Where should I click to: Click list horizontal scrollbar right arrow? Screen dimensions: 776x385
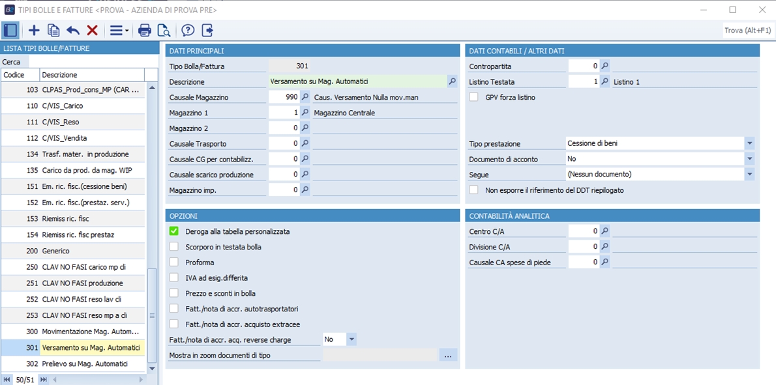(x=141, y=380)
